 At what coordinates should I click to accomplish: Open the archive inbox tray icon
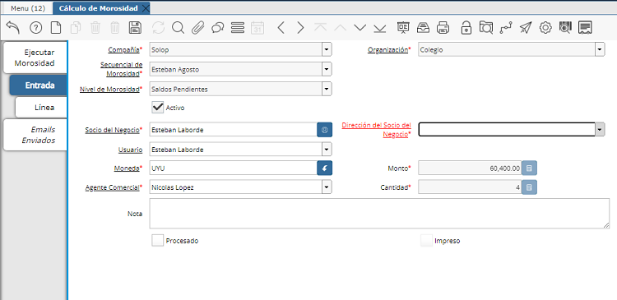(423, 27)
